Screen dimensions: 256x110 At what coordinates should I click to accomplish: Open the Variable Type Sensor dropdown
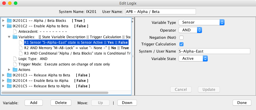(x=201, y=22)
